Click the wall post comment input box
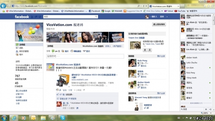Image resolution: width=215 pixels, height=121 pixels. (85, 56)
